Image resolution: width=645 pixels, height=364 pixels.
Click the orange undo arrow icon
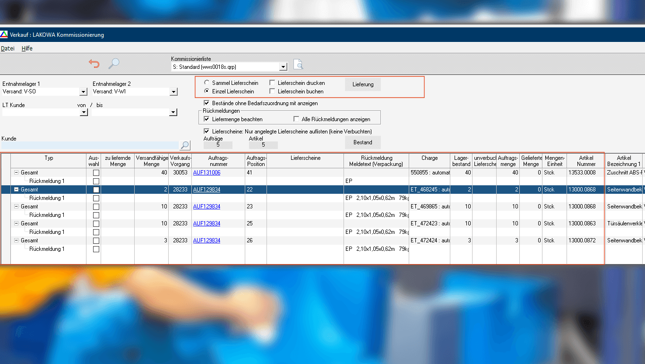pyautogui.click(x=95, y=64)
